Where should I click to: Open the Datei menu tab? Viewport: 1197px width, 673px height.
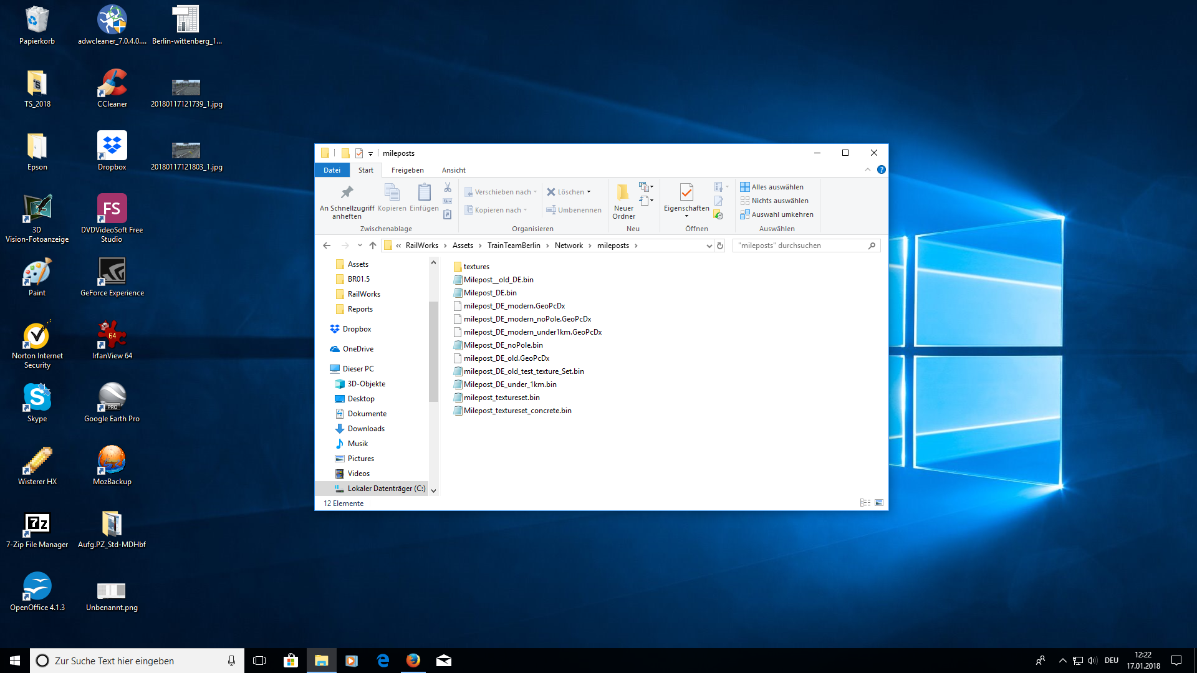(x=332, y=170)
